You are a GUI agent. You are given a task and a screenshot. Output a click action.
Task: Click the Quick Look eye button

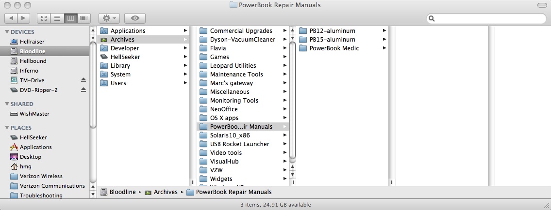135,18
